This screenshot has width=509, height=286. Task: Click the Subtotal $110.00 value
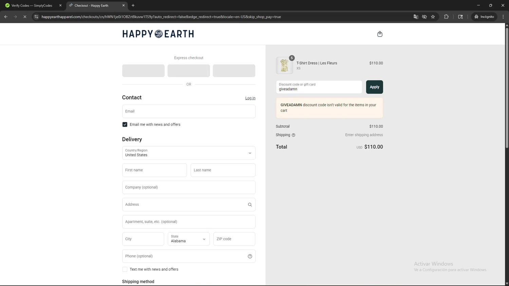[x=376, y=126]
